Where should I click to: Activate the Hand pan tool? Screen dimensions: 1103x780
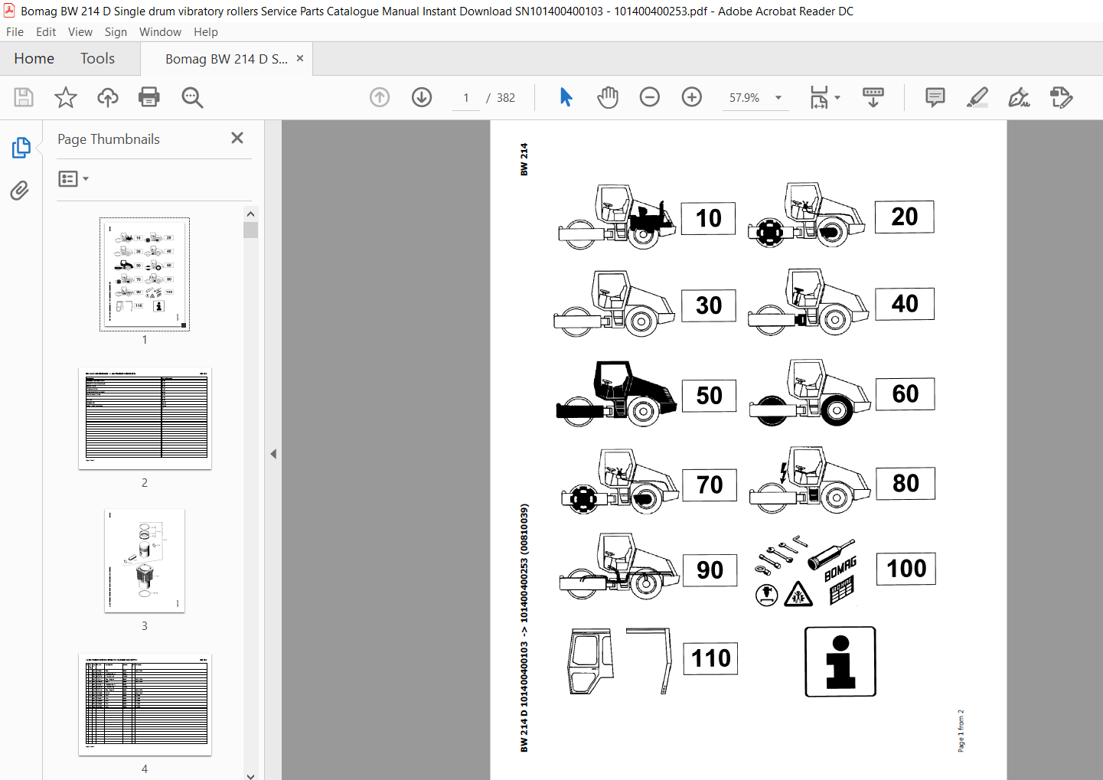608,97
